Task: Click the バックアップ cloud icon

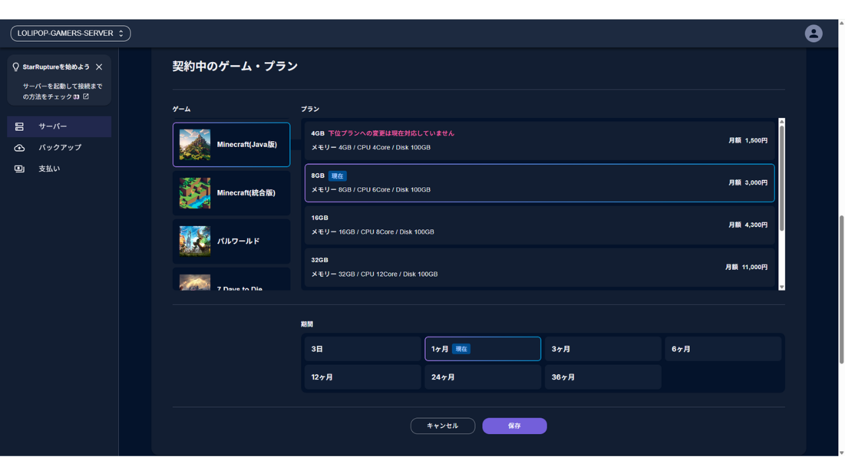Action: pyautogui.click(x=19, y=148)
